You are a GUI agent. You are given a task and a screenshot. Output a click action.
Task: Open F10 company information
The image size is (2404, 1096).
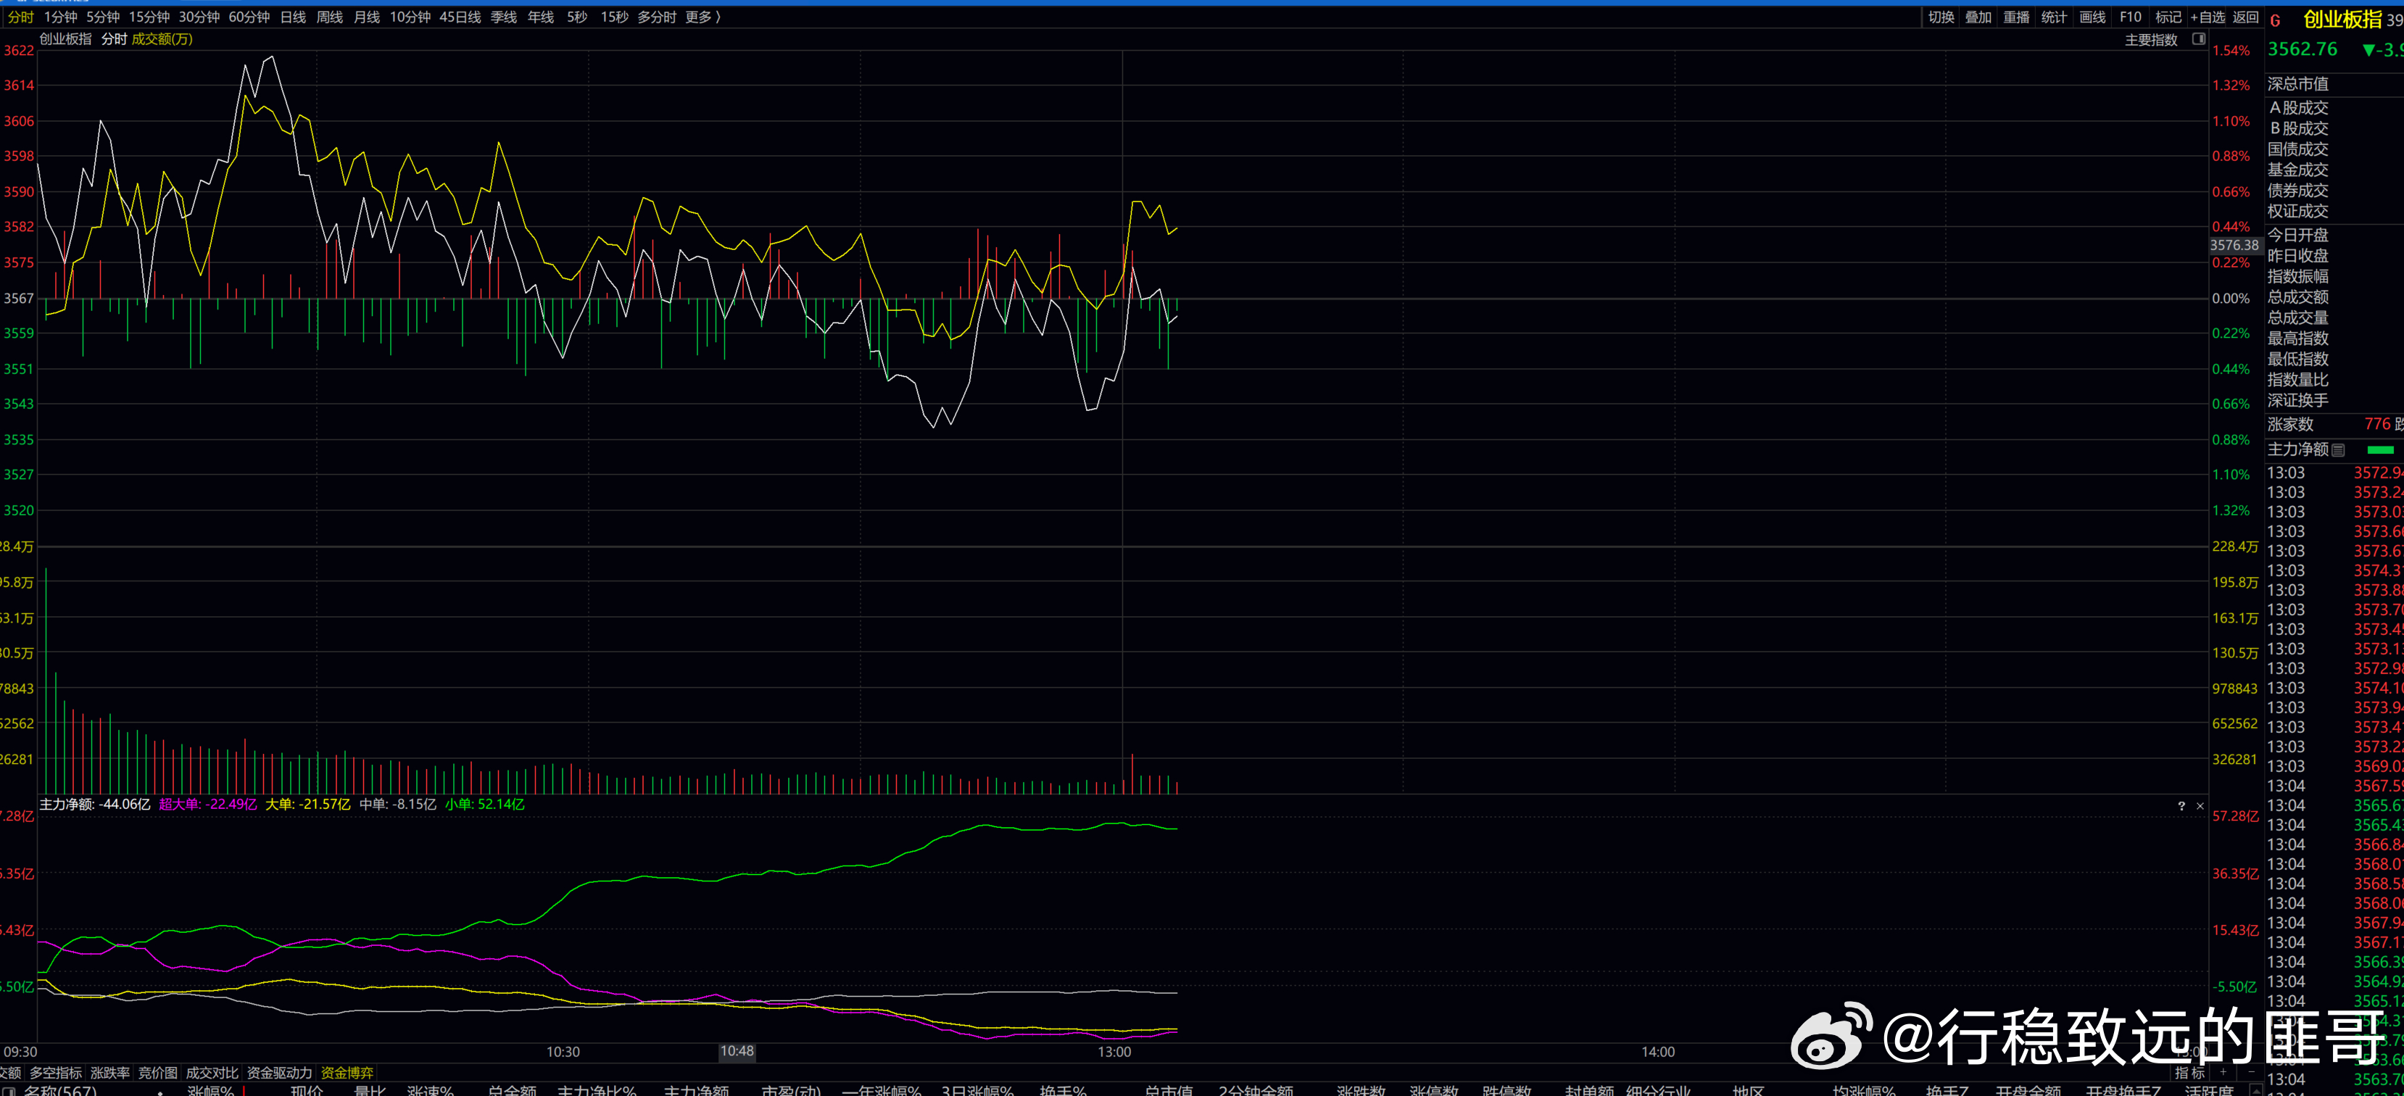[2130, 17]
